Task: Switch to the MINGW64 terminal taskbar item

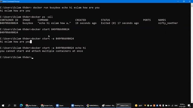Action: pyautogui.click(x=93, y=105)
